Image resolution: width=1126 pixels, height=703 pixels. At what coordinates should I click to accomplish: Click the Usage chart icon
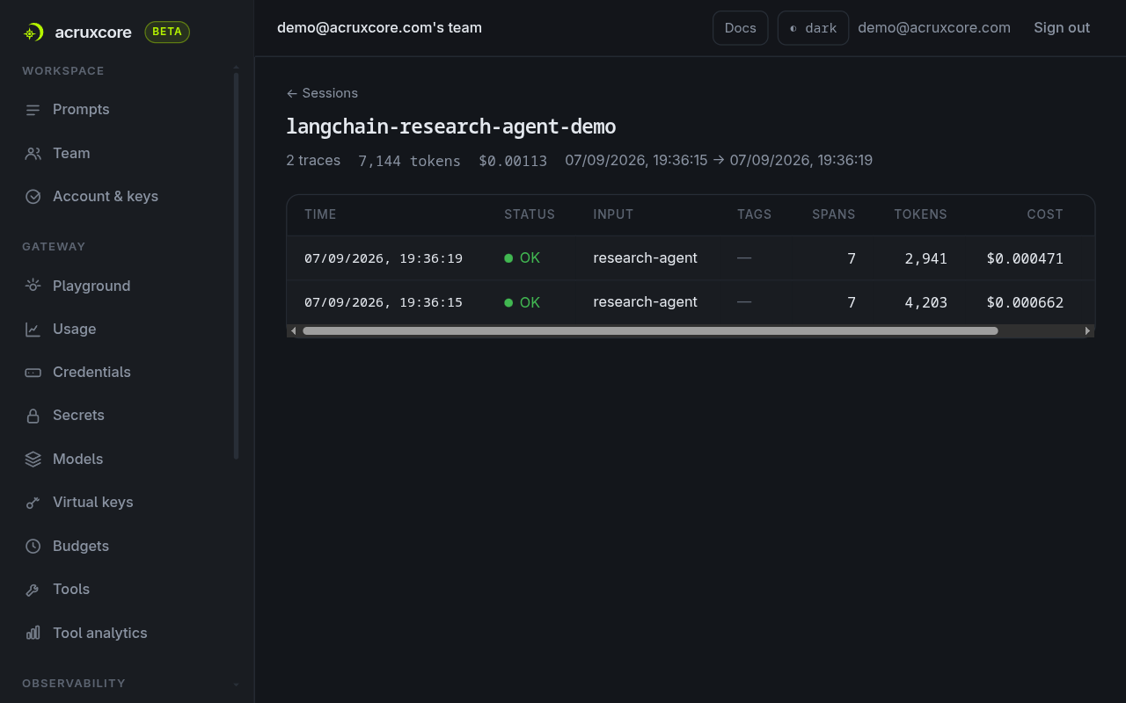pyautogui.click(x=33, y=330)
